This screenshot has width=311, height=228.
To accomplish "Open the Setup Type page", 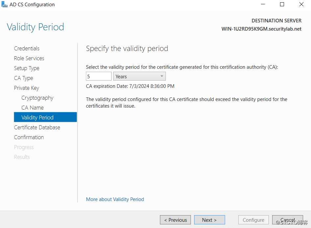I will click(27, 68).
